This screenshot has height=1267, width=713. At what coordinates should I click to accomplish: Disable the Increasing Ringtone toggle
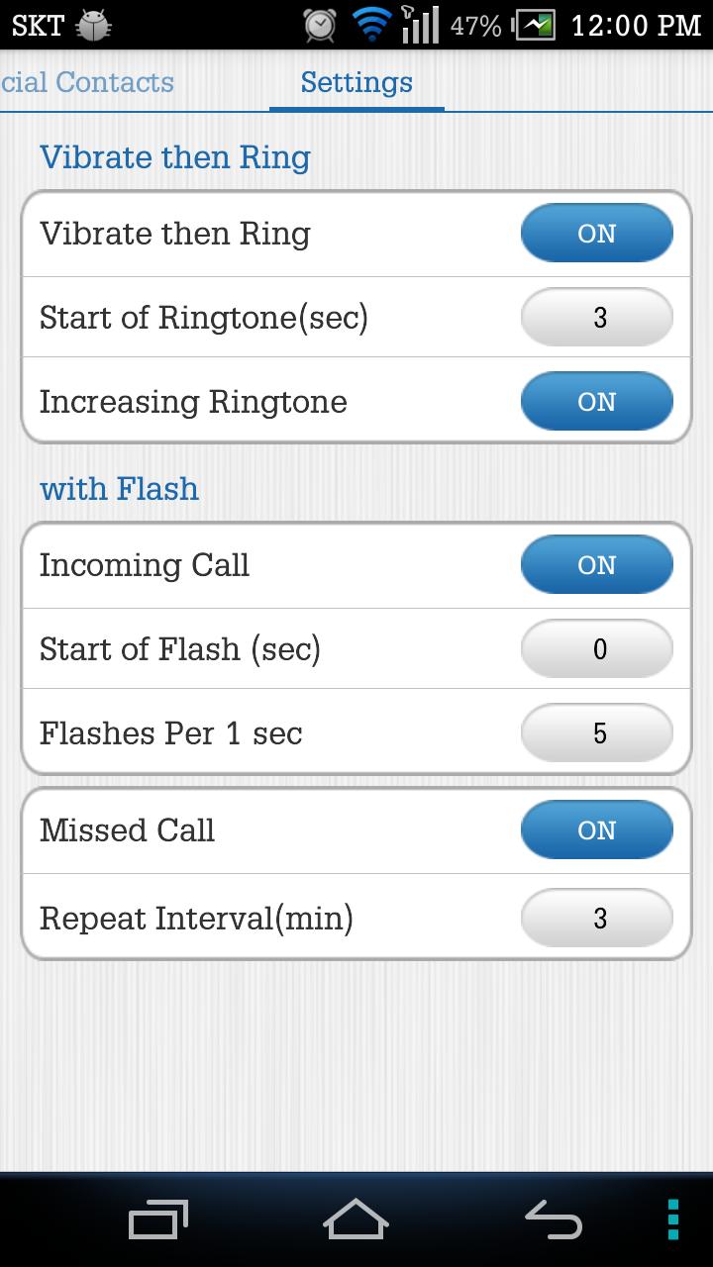[x=597, y=402]
